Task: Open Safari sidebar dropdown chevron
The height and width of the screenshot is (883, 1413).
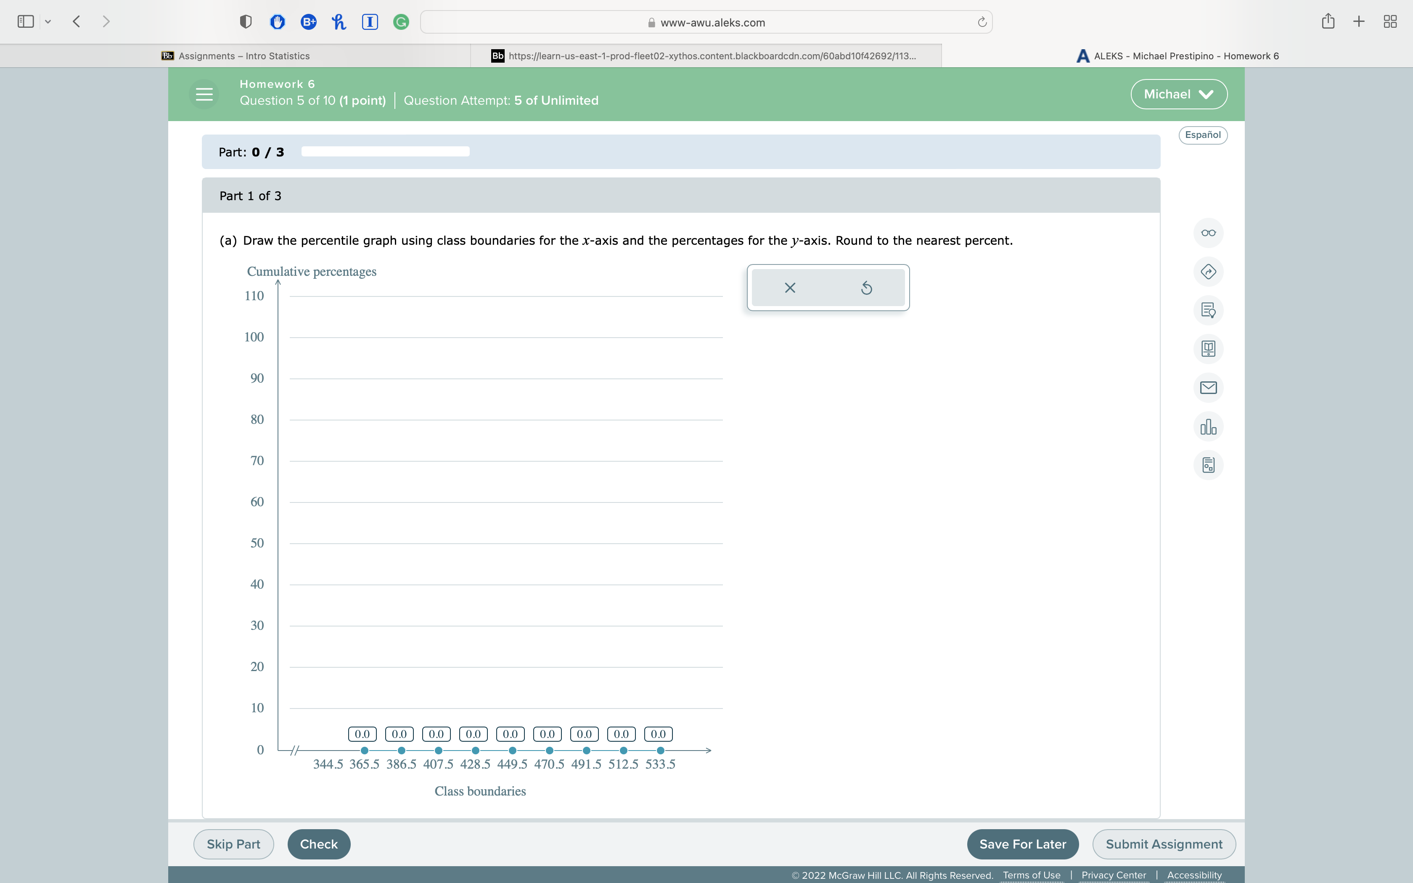Action: click(x=48, y=22)
